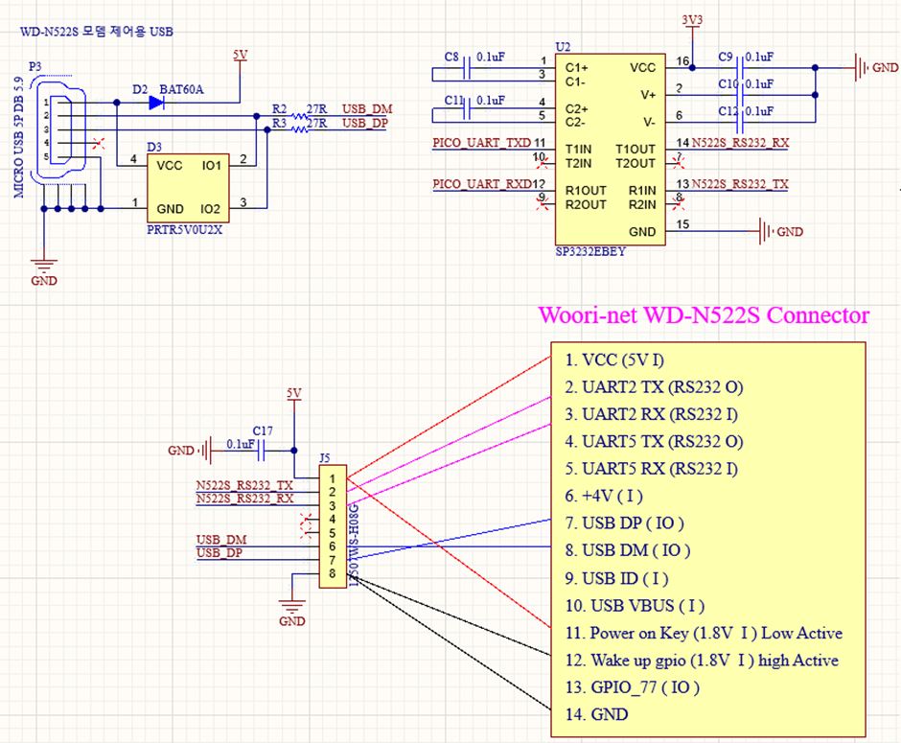Click the GND symbol left of C17
Screen dimensions: 901x743
190,451
